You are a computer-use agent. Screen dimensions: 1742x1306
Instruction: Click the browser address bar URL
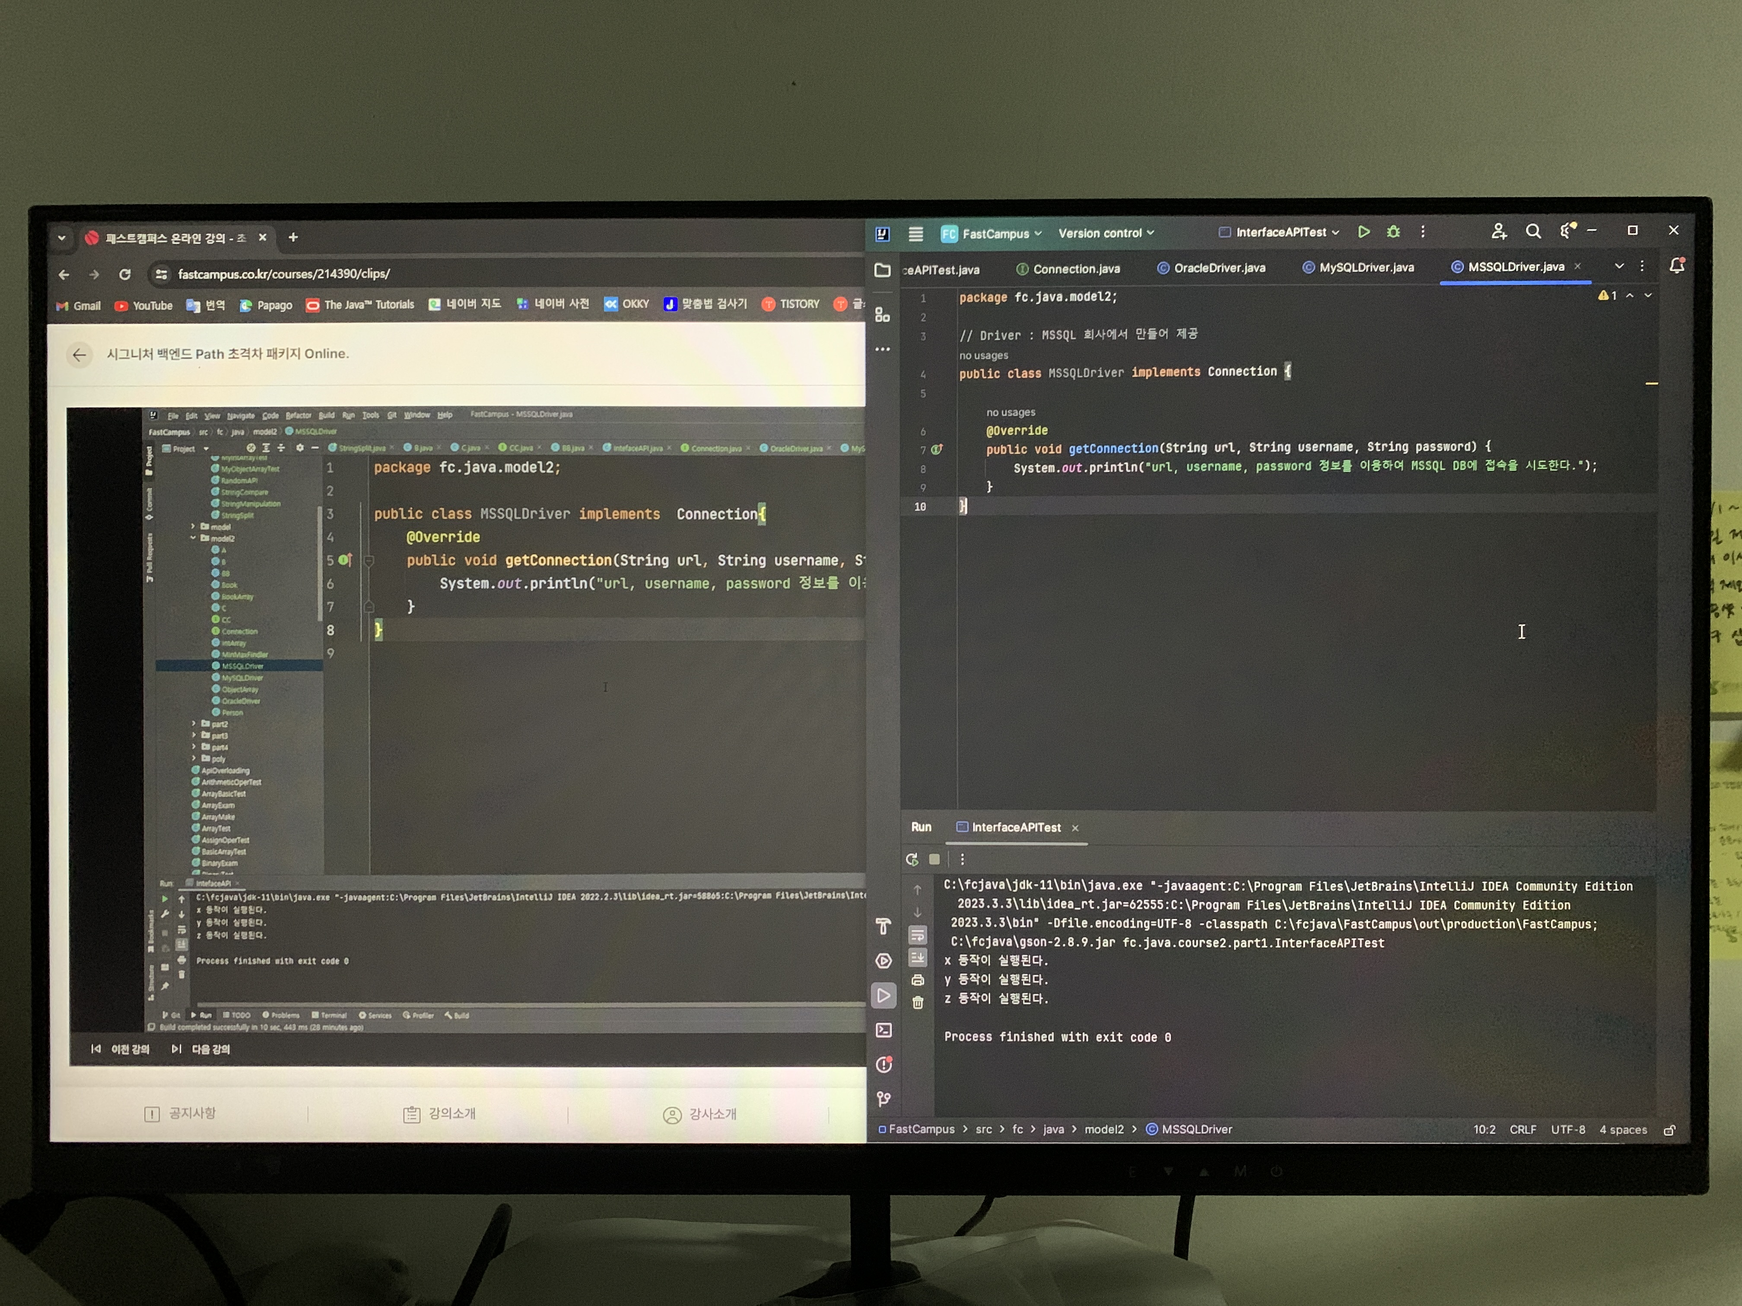click(283, 274)
